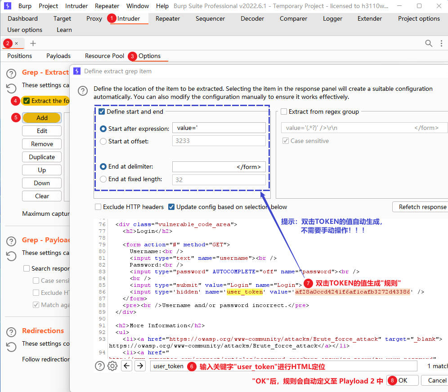The height and width of the screenshot is (392, 448).
Task: Confirm the dialog with OK
Action: tap(403, 381)
